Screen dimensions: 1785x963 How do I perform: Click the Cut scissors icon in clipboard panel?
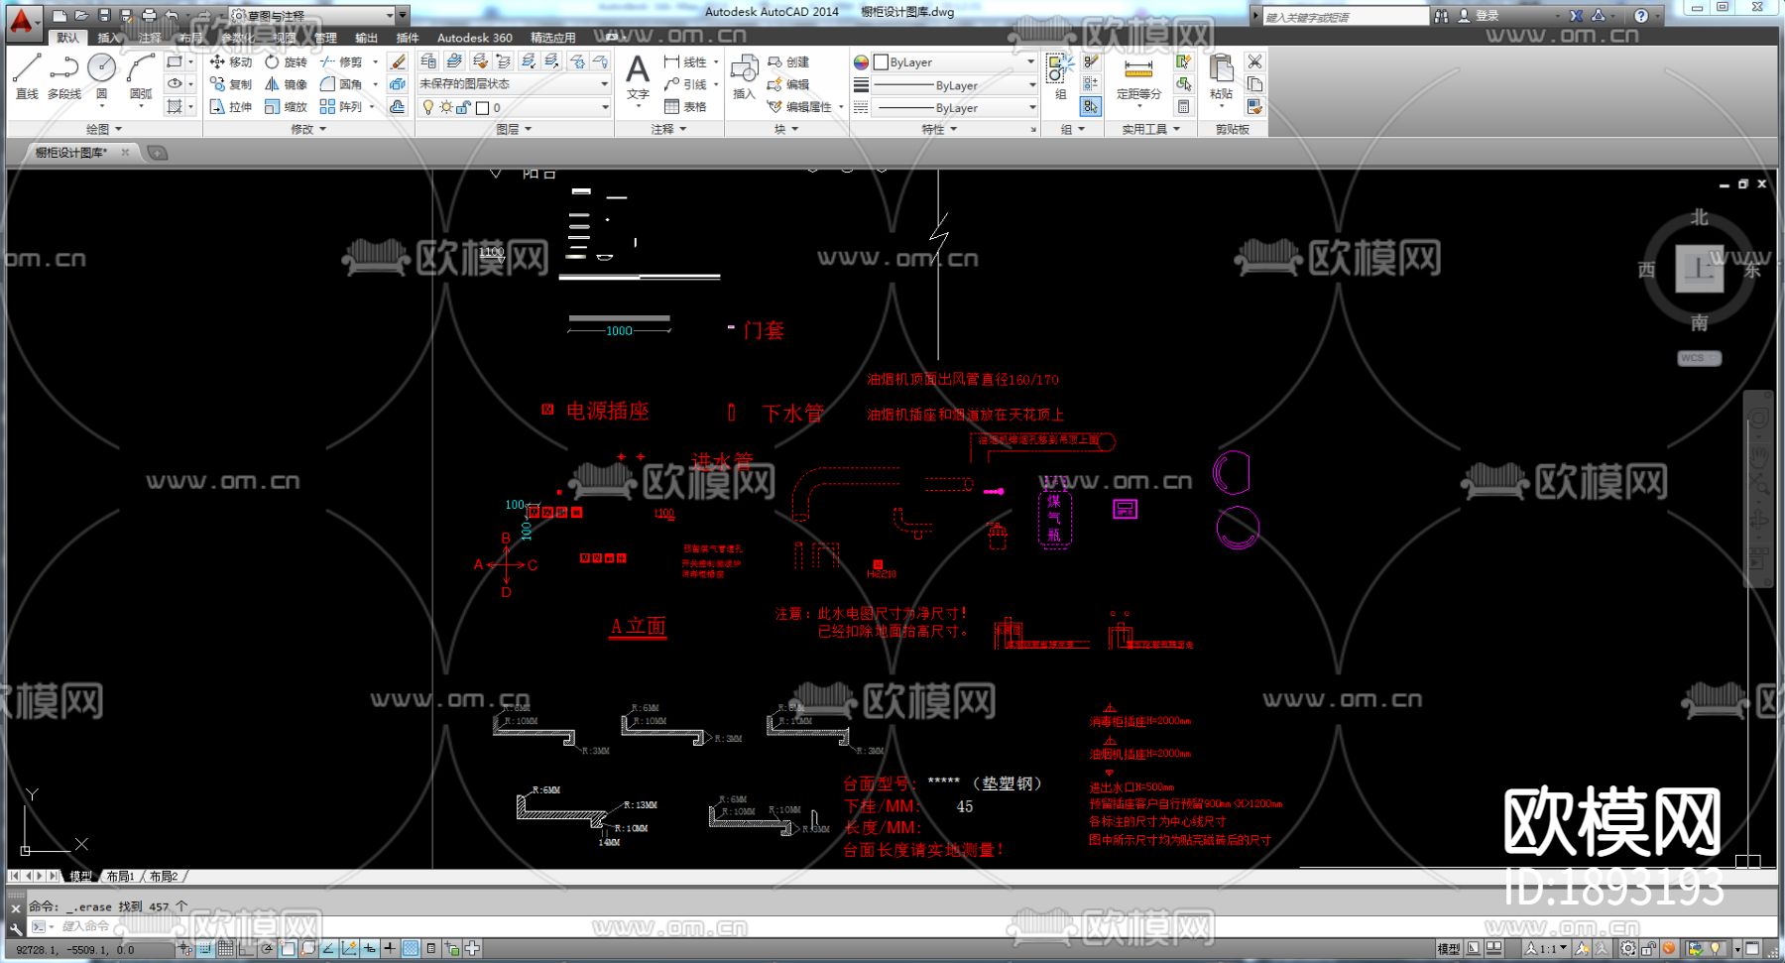[x=1254, y=61]
